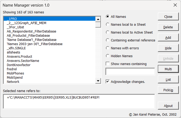Select A6_Respondents!_FilterDatabase entry
The height and width of the screenshot is (118, 181).
click(50, 31)
